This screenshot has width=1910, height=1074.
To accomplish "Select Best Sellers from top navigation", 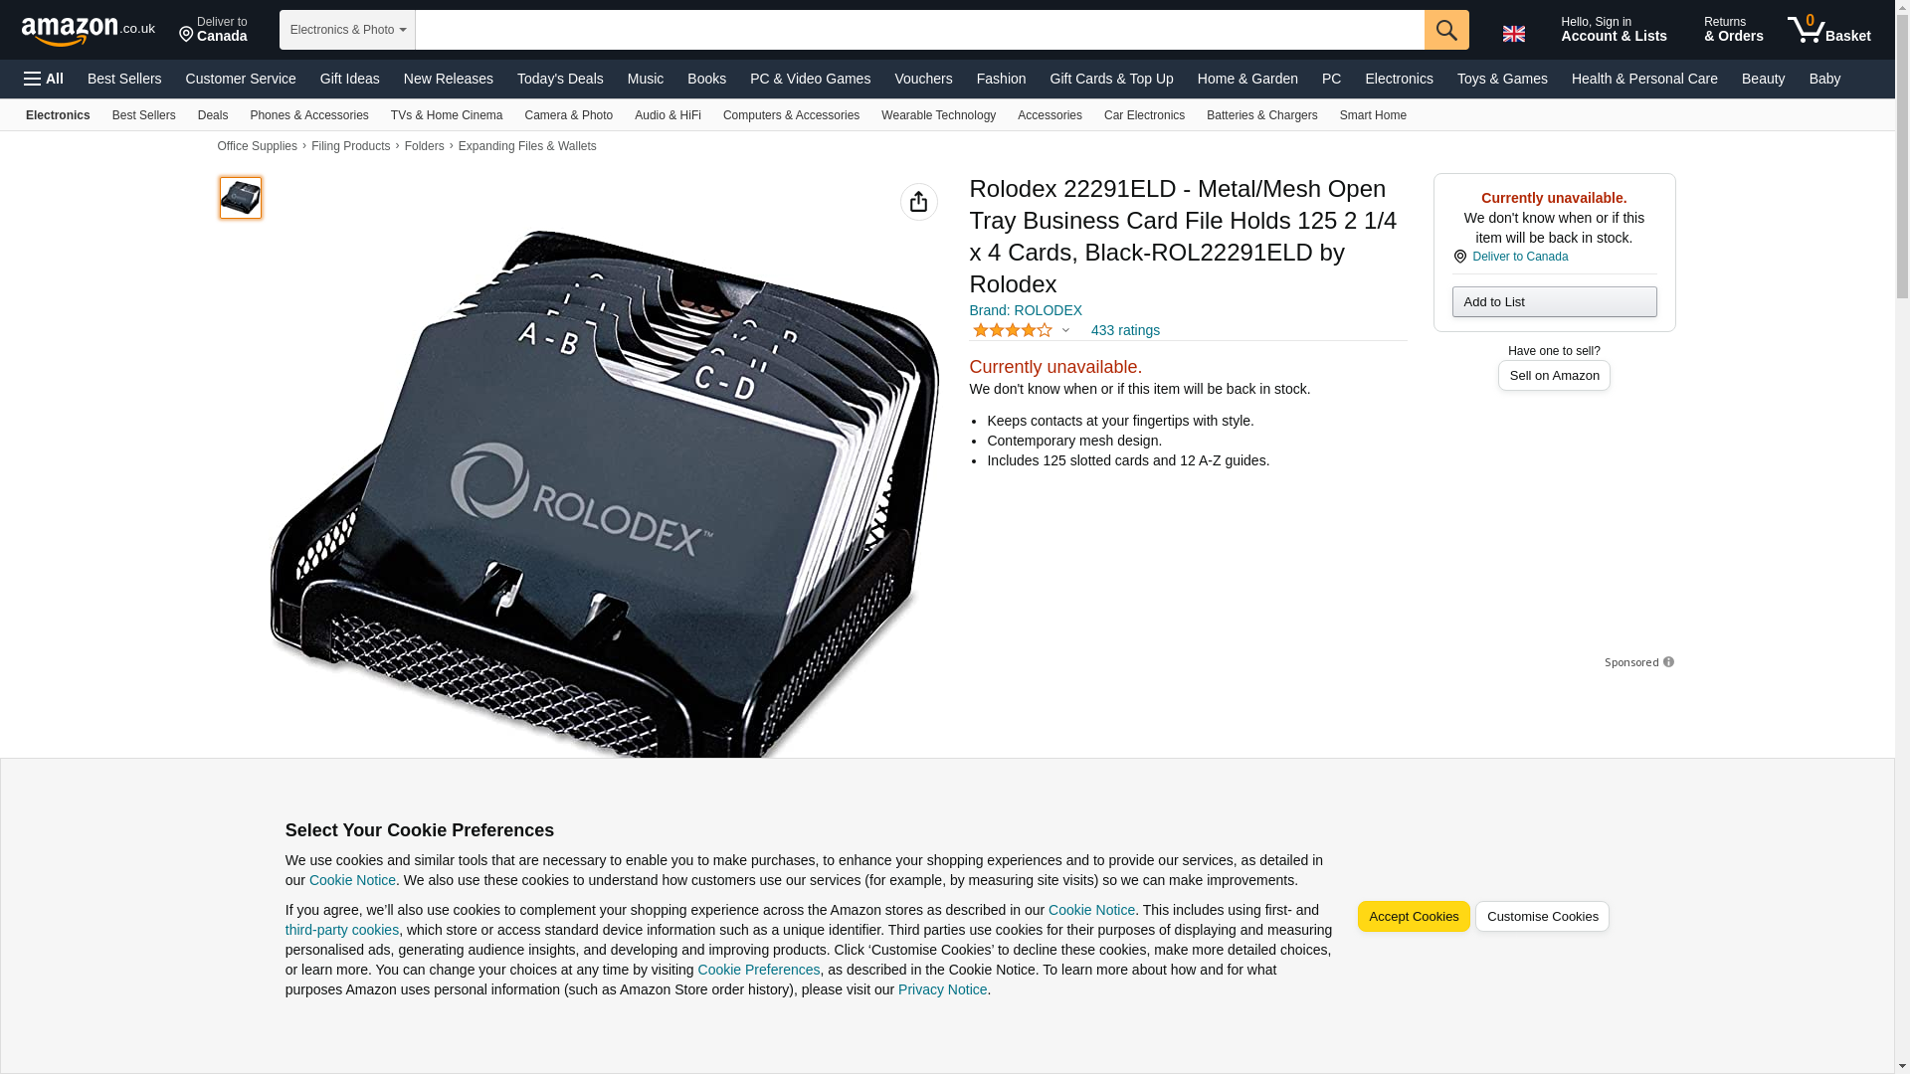I will coord(124,79).
